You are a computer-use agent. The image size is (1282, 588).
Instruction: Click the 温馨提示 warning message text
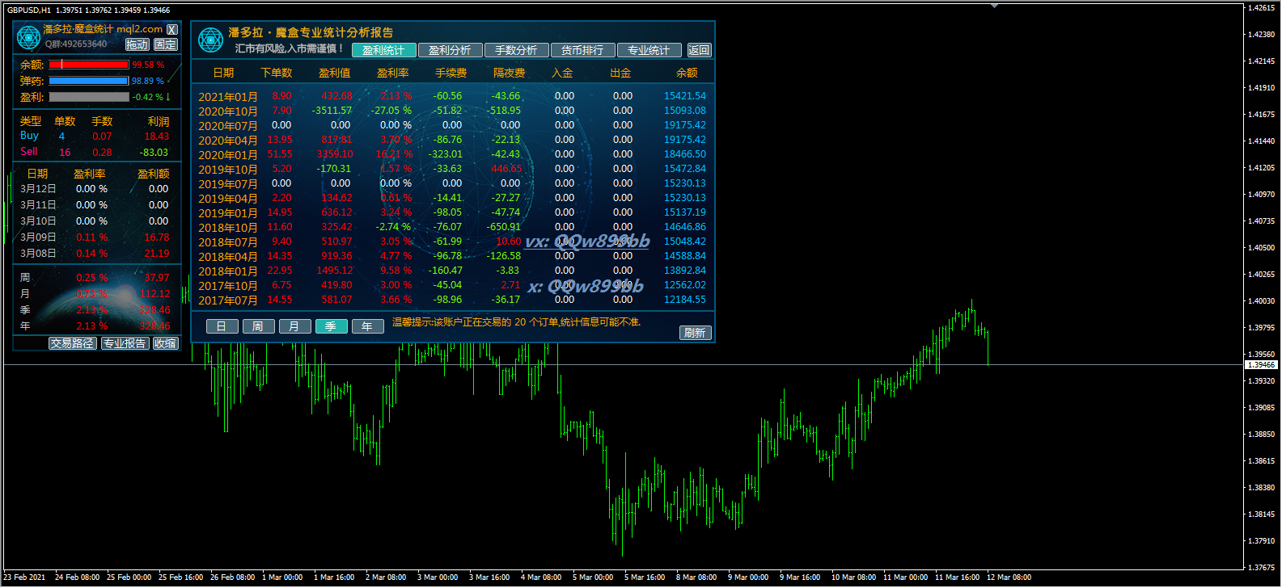tap(517, 322)
